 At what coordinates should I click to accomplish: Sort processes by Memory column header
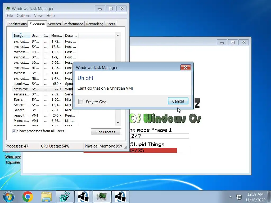(x=57, y=36)
